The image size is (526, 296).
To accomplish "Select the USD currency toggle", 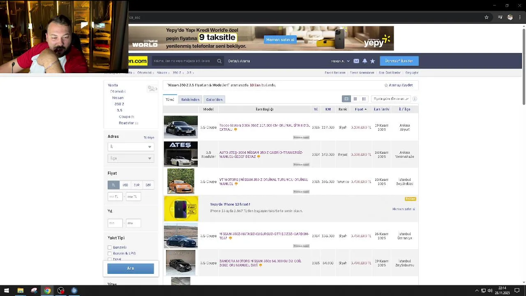I will pyautogui.click(x=125, y=185).
